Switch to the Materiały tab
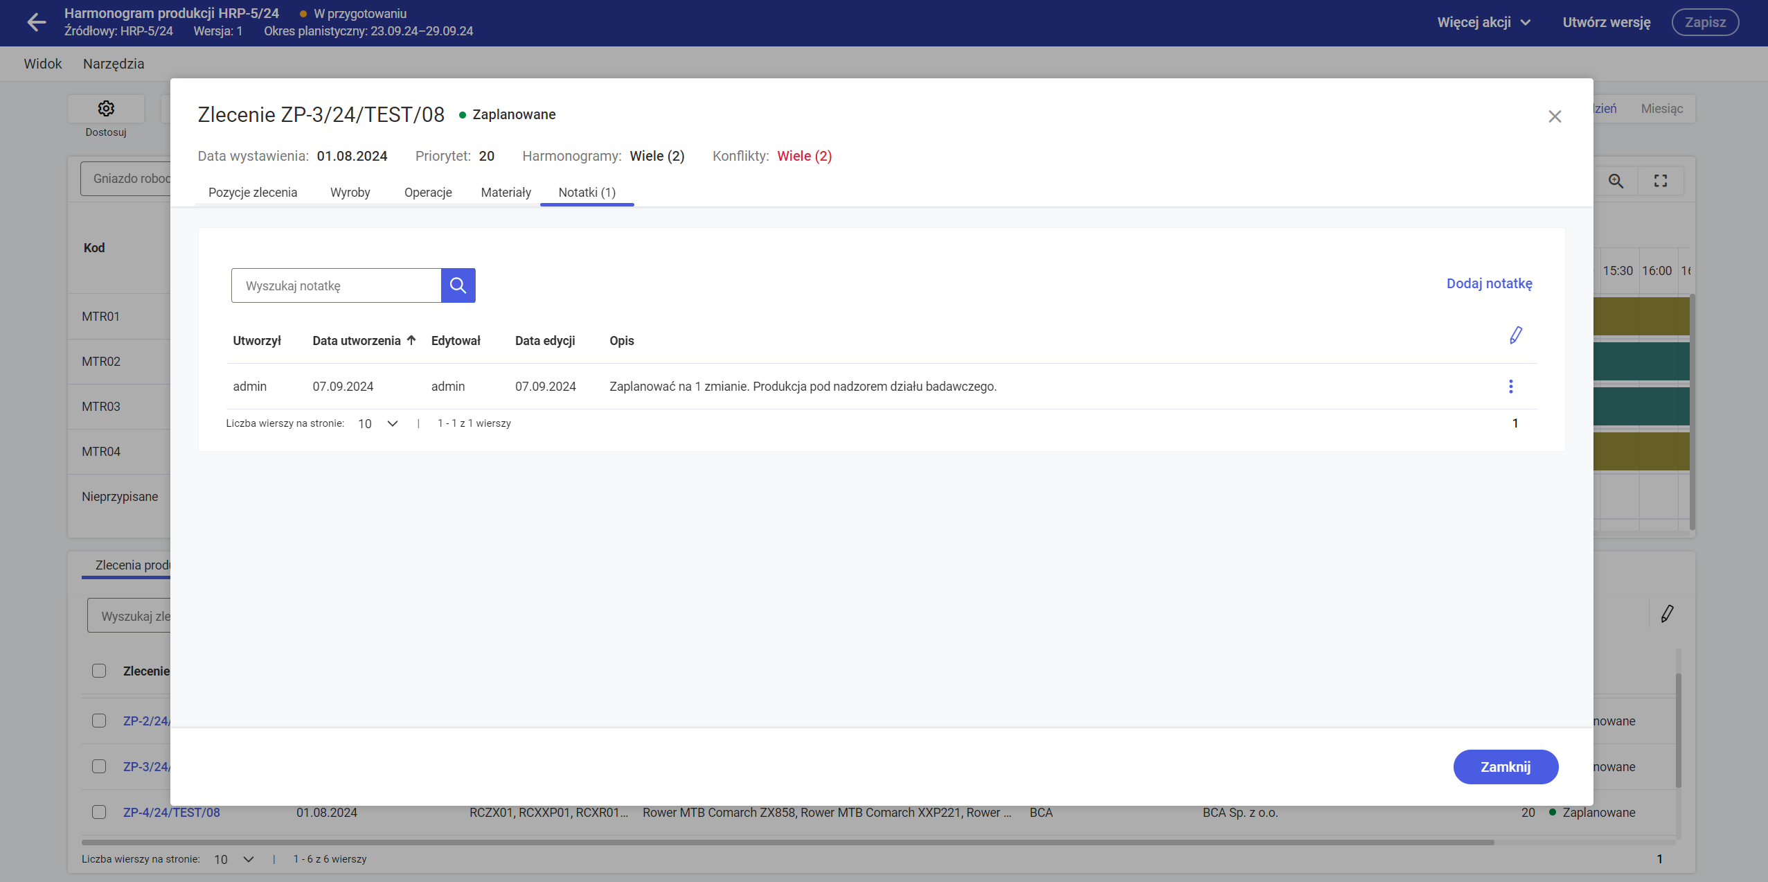The image size is (1768, 882). tap(506, 193)
